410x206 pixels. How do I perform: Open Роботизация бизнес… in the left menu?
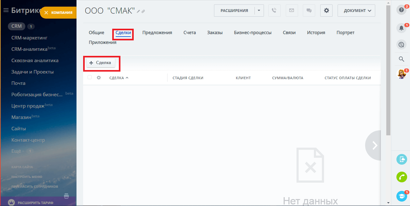click(37, 95)
